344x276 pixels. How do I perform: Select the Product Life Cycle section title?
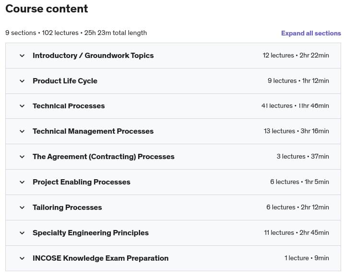pos(65,81)
